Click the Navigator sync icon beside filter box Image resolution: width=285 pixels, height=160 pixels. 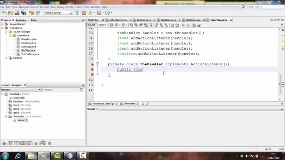pyautogui.click(x=81, y=90)
